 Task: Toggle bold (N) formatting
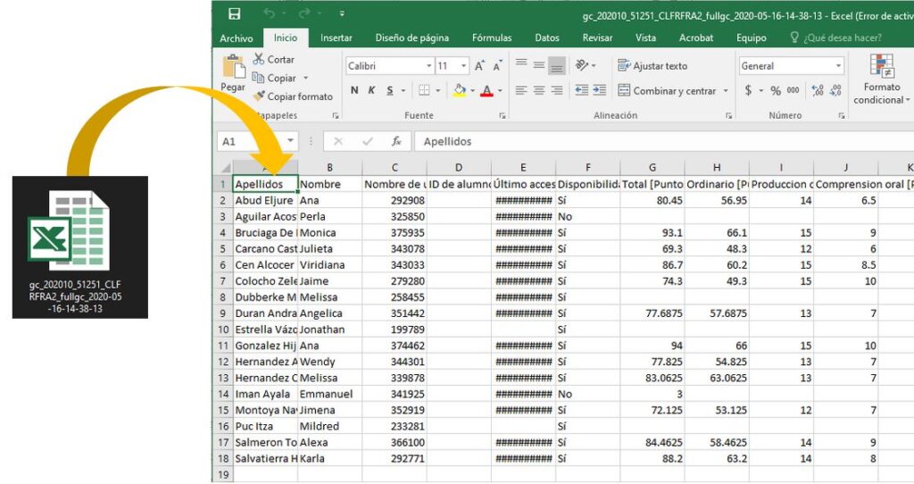(354, 90)
